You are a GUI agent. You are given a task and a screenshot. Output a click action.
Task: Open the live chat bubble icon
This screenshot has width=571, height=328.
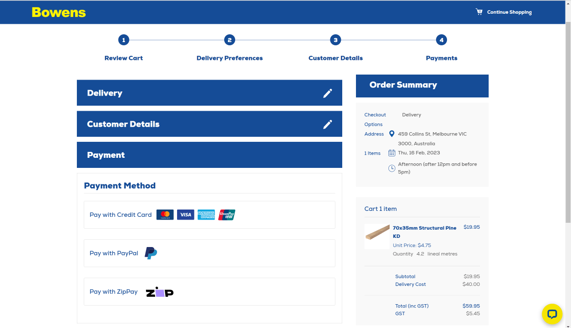552,314
